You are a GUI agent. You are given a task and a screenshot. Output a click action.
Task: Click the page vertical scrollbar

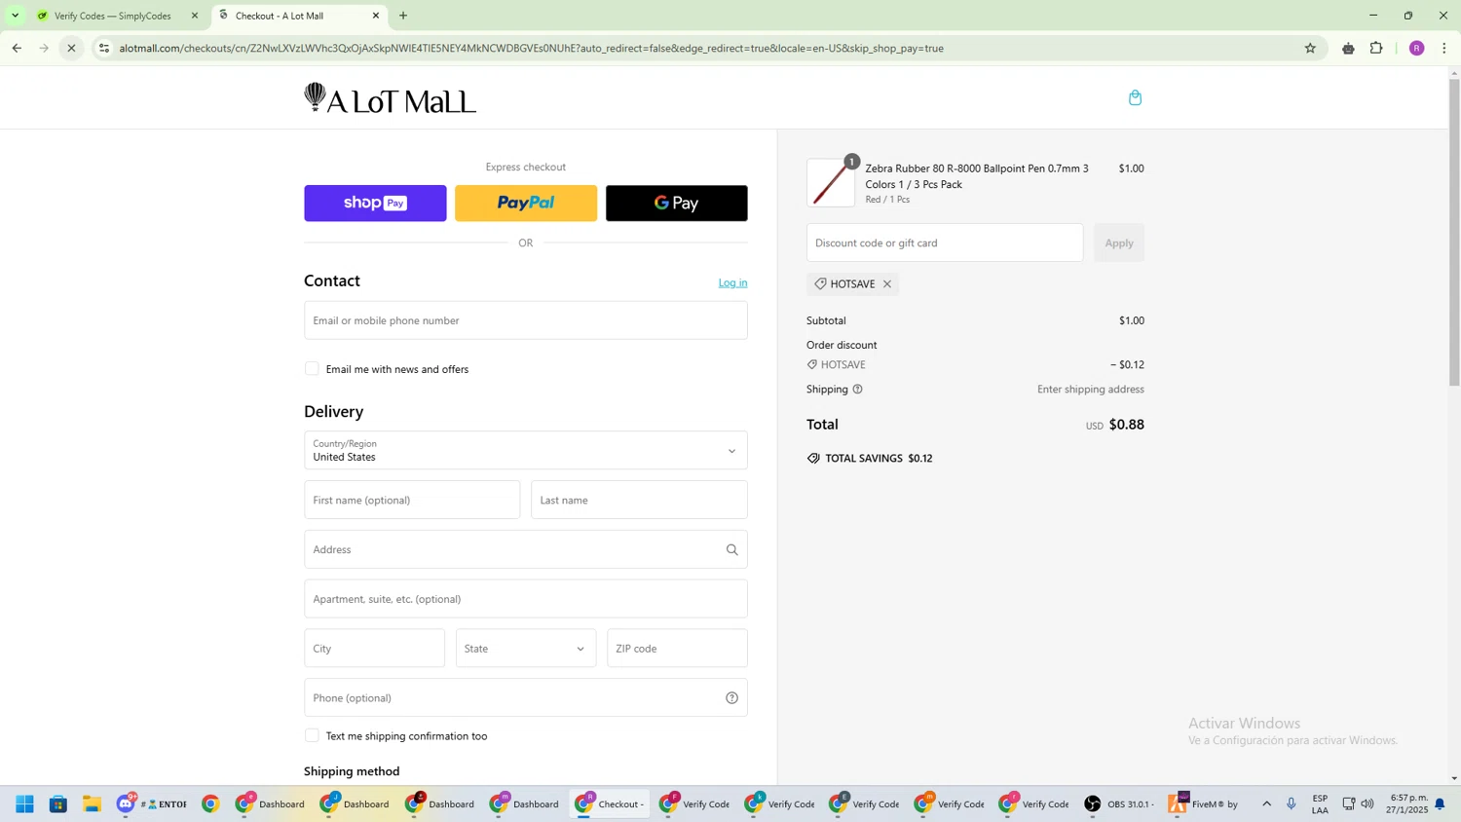pos(1454,234)
